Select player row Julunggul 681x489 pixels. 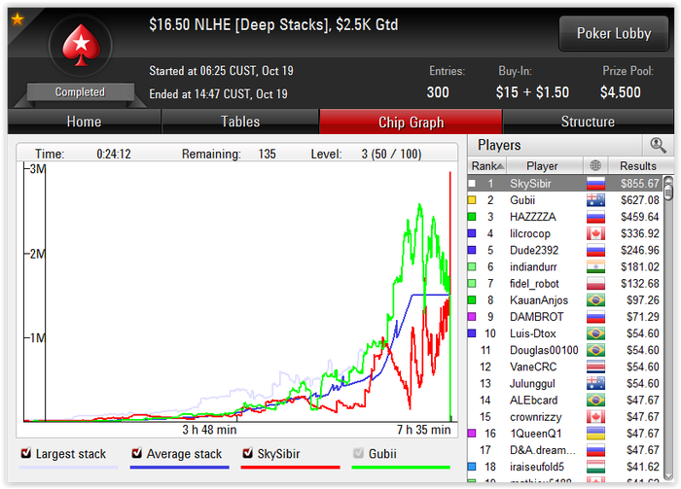566,383
